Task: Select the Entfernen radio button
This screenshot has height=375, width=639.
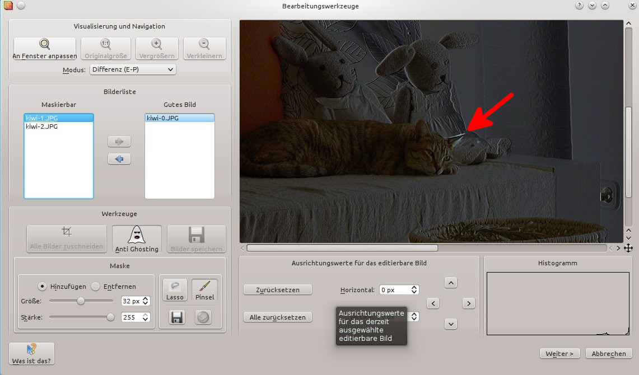Action: 96,287
